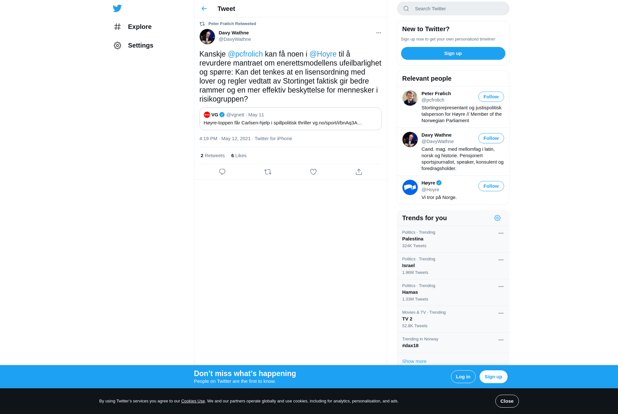
Task: Click the reply speech bubble icon
Action: click(x=222, y=172)
